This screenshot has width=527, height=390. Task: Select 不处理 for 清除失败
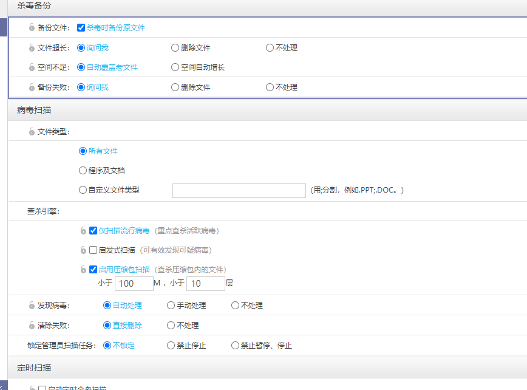171,326
